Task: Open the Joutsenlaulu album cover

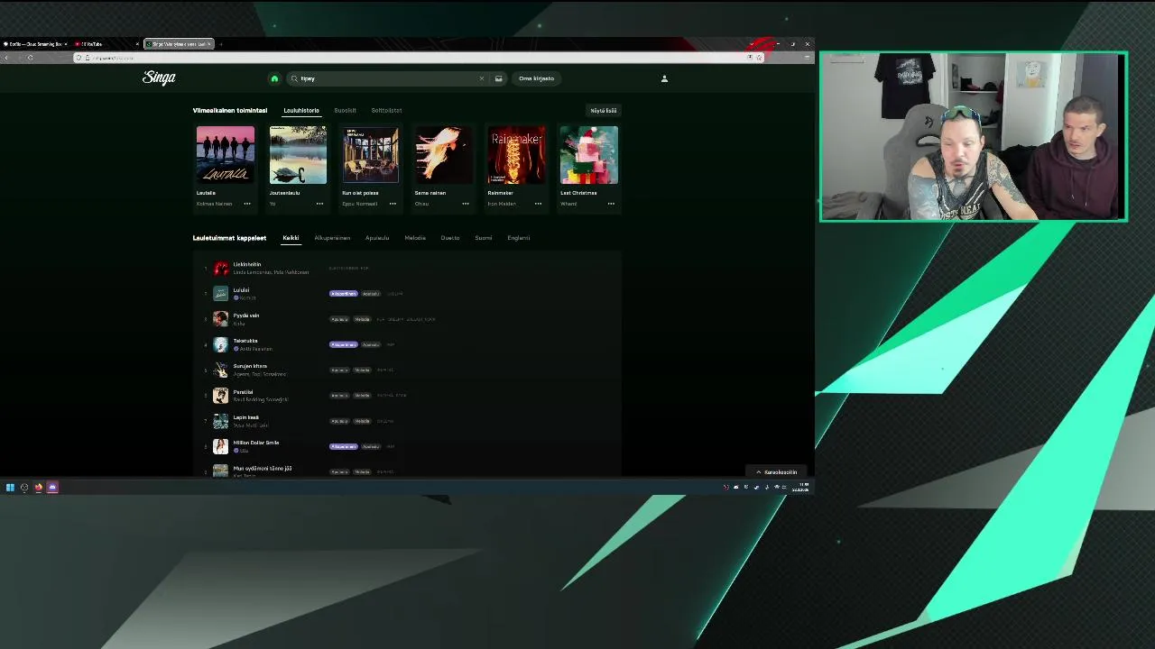Action: pos(298,155)
